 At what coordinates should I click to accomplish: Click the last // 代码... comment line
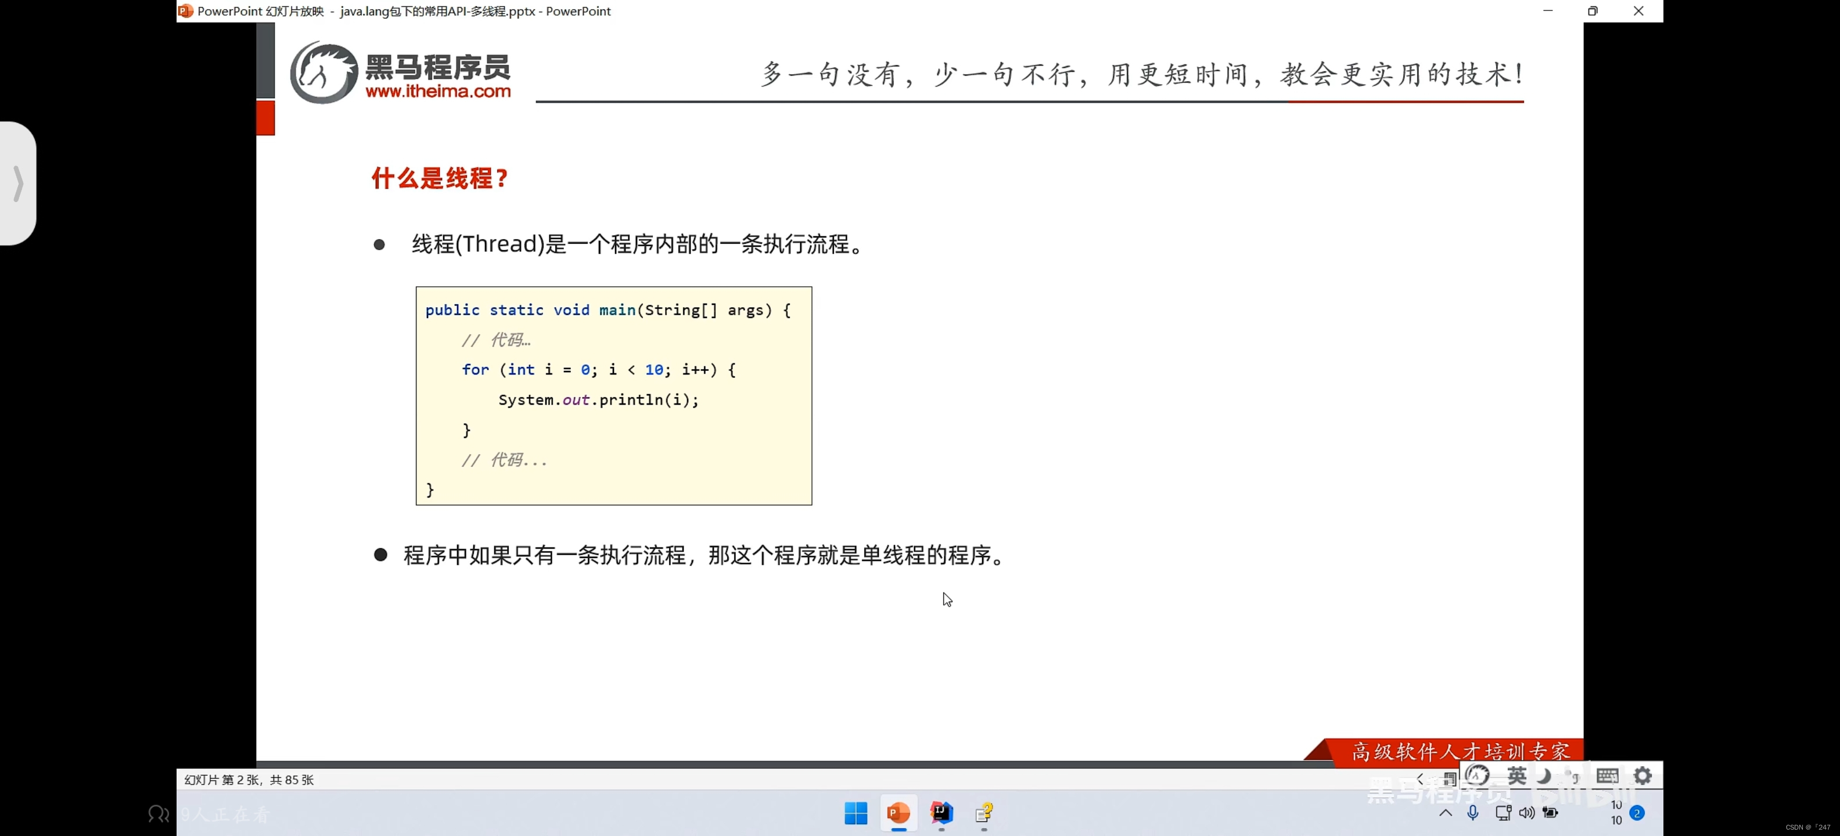504,460
